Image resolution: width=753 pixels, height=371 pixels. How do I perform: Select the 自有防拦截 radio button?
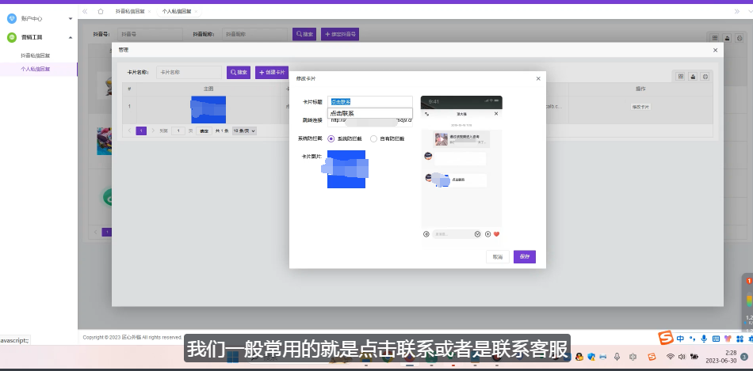pyautogui.click(x=374, y=138)
